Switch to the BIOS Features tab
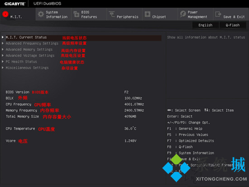This screenshot has width=249, height=187. [89, 15]
